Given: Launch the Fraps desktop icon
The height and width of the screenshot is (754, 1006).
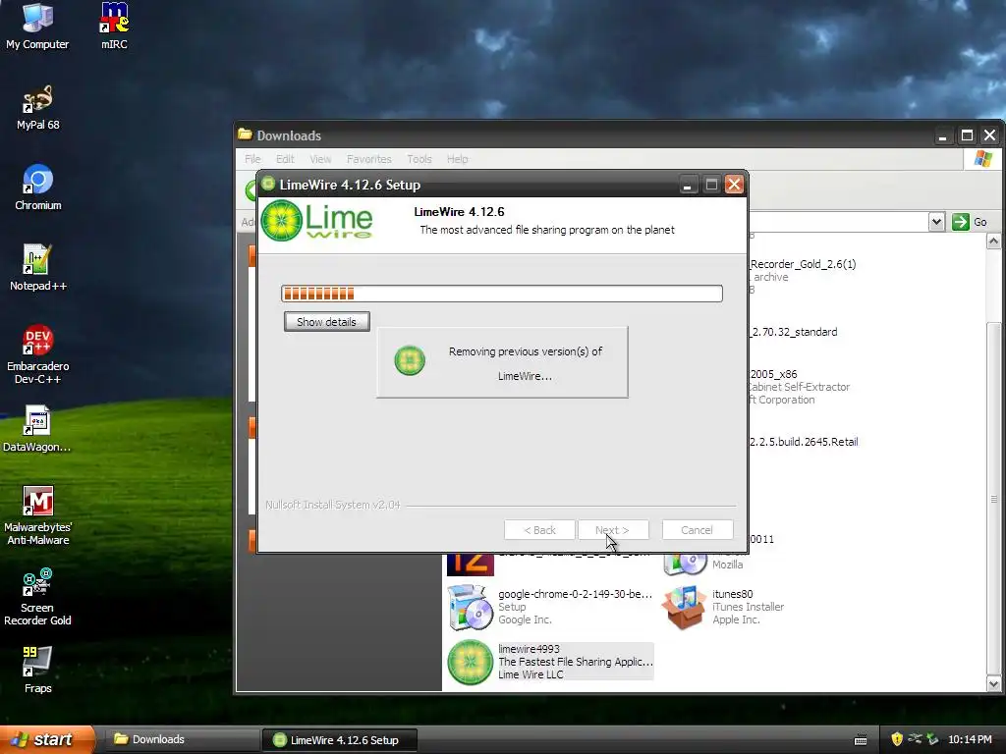Looking at the screenshot, I should 38,670.
